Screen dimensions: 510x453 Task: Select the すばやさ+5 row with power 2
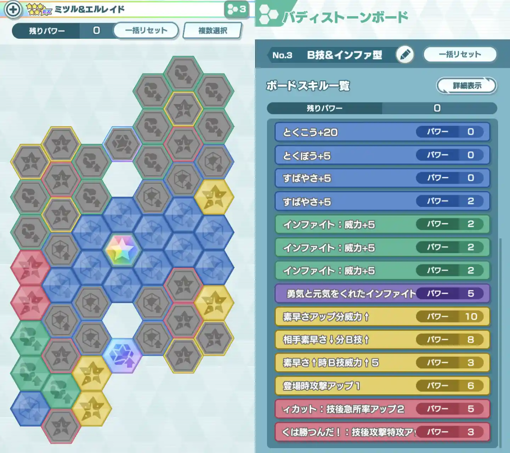point(382,201)
